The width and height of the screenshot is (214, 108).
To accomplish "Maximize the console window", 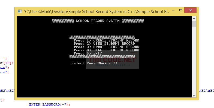I will [x=181, y=10].
